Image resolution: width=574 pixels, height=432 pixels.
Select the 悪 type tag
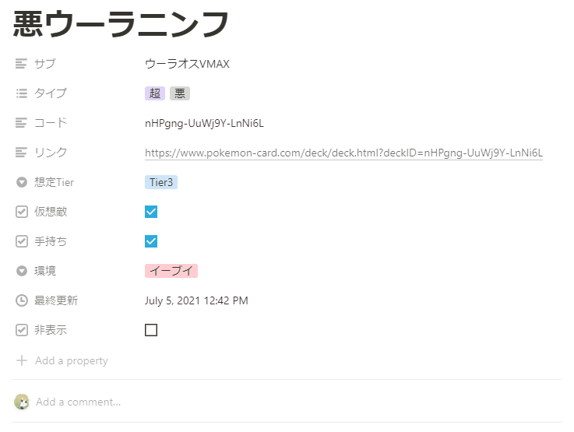tap(180, 93)
